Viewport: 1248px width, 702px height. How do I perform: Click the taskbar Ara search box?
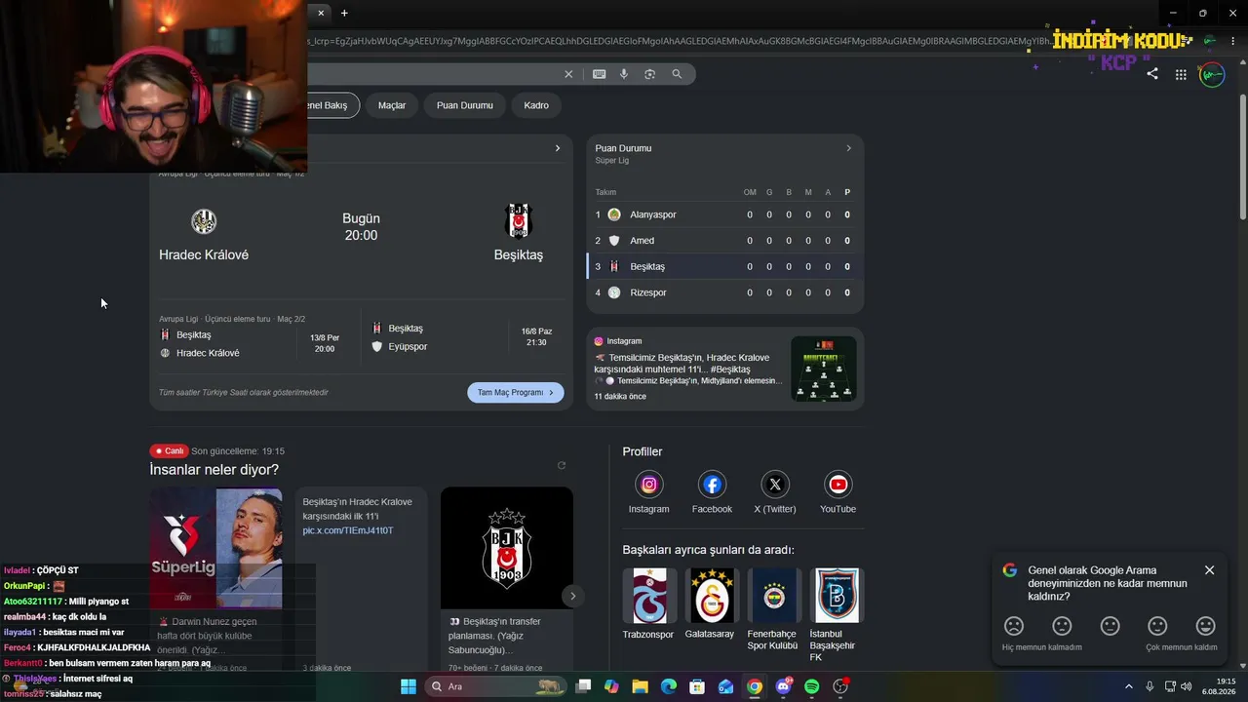click(497, 686)
